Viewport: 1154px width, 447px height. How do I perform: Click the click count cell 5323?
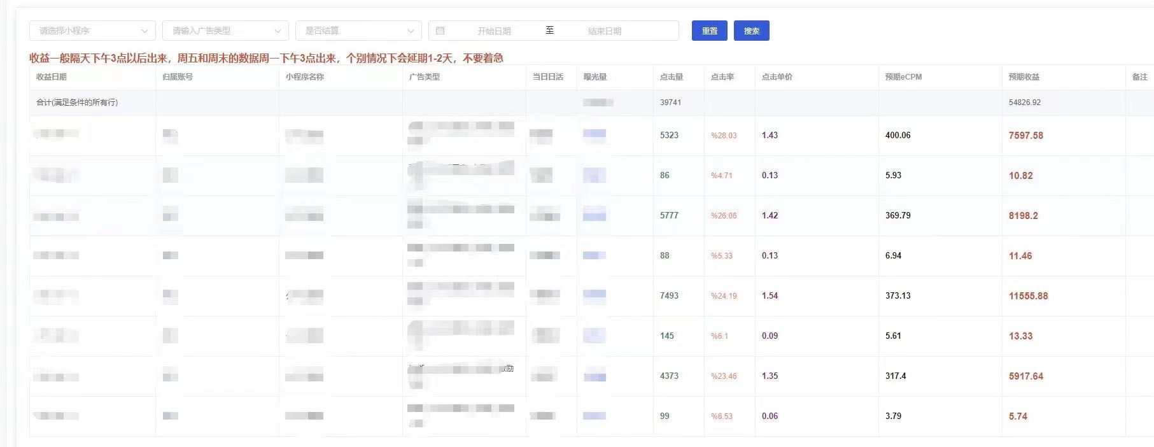(x=669, y=136)
